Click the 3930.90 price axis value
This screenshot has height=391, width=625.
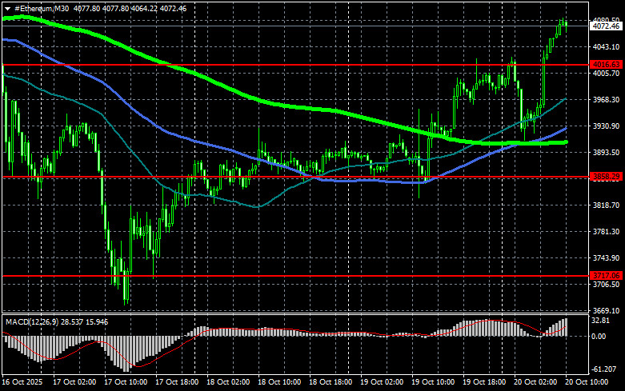tap(606, 126)
